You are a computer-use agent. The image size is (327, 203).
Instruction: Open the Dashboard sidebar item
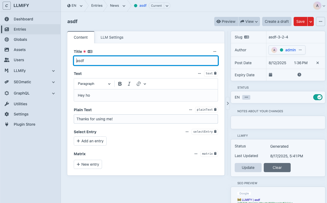coord(30,19)
